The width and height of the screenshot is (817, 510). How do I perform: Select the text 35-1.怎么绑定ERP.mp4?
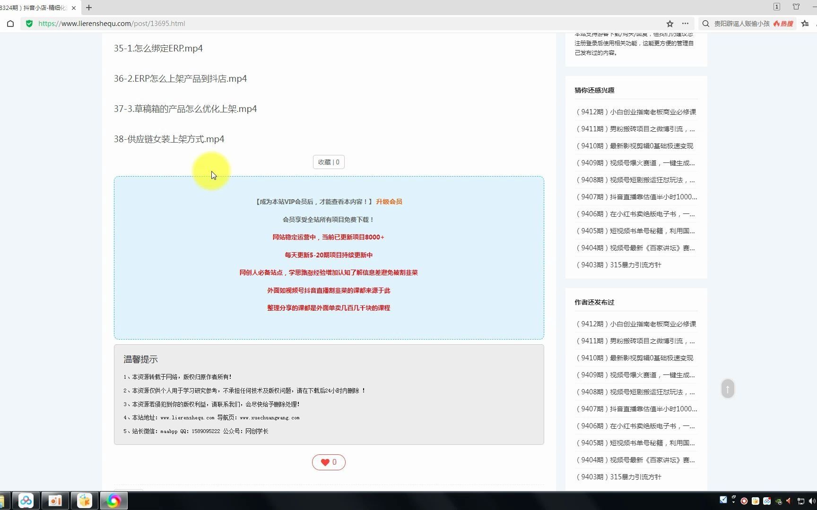[158, 48]
